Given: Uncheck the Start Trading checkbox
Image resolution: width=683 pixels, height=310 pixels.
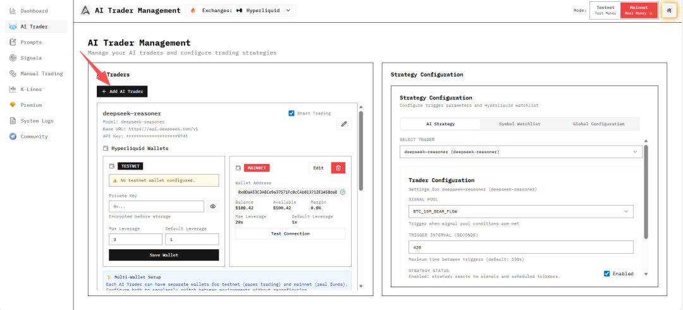Looking at the screenshot, I should (x=292, y=113).
